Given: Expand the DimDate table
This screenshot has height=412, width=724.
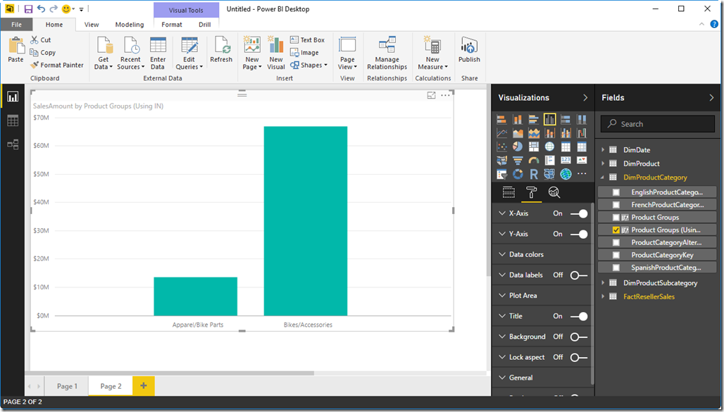Looking at the screenshot, I should (x=603, y=149).
